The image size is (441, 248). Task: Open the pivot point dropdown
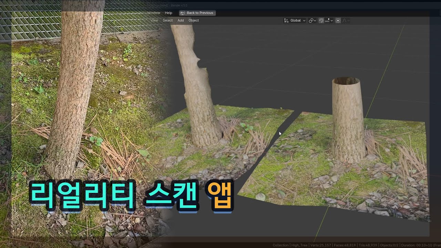tap(312, 21)
